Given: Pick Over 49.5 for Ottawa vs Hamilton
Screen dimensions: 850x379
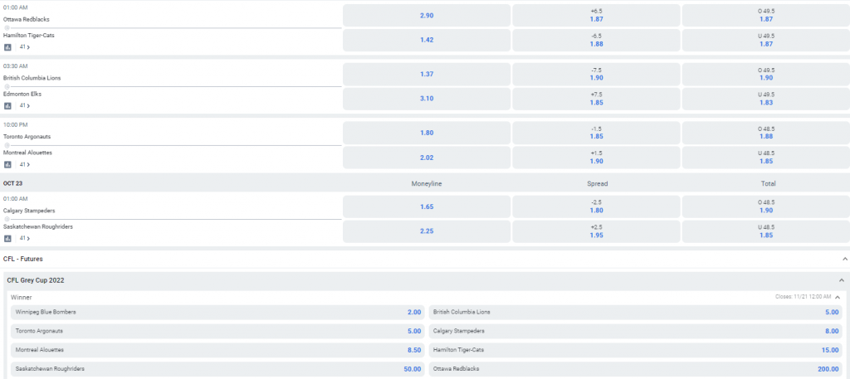Looking at the screenshot, I should 766,15.
